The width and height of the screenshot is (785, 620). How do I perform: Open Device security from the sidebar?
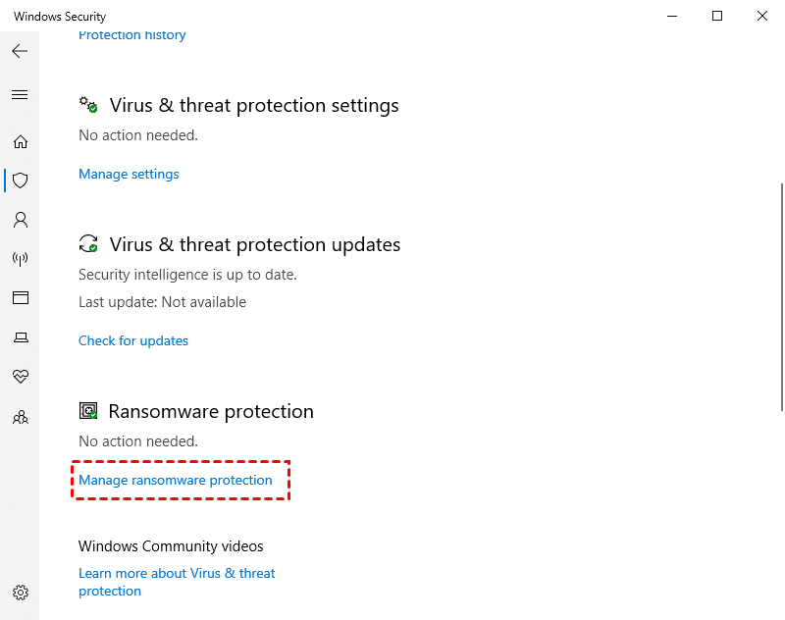[x=20, y=337]
